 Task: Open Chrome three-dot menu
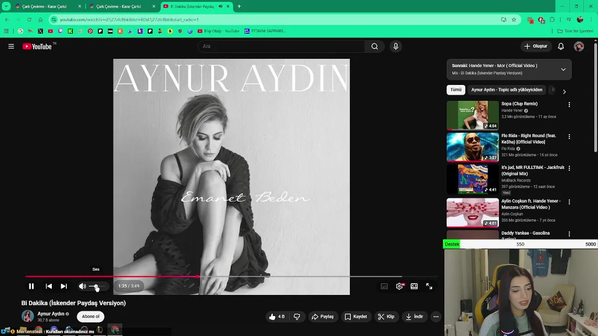[x=591, y=20]
